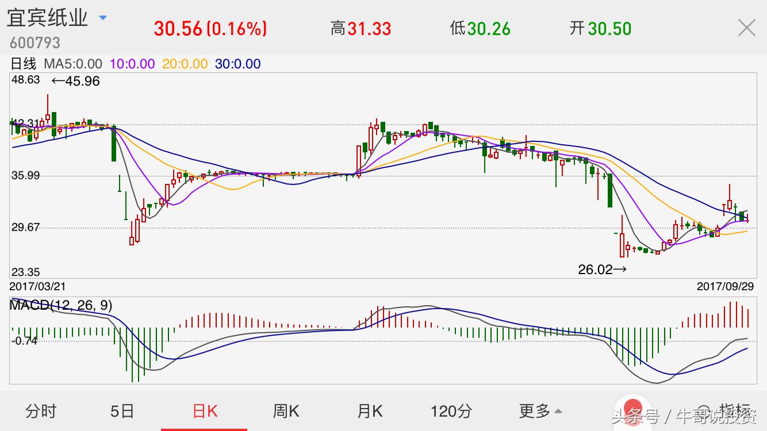The width and height of the screenshot is (767, 431).
Task: Click the MACD(12, 26, 9) indicator label
Action: pos(61,305)
